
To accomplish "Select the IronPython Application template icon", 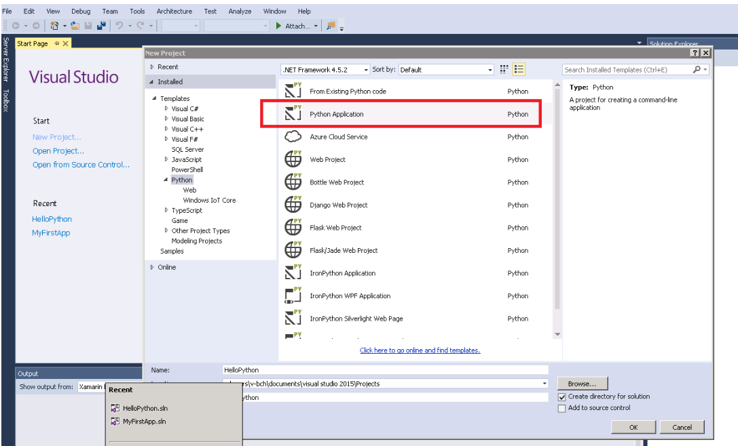I will (x=293, y=272).
